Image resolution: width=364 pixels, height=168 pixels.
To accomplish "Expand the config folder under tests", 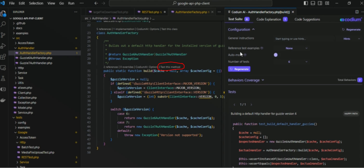I will coord(22,123).
